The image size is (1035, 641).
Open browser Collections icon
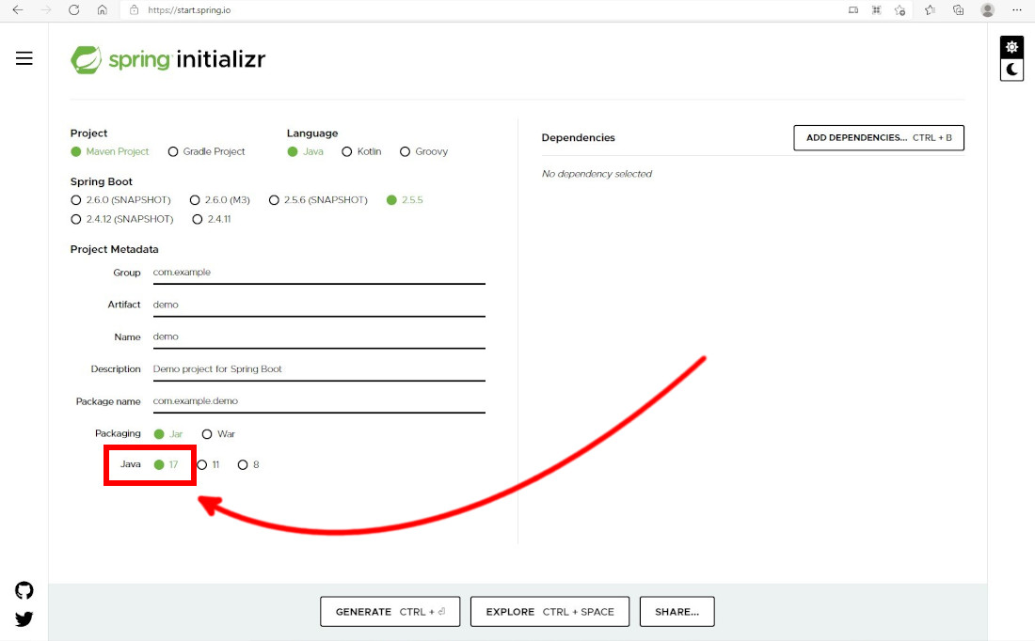pyautogui.click(x=958, y=9)
